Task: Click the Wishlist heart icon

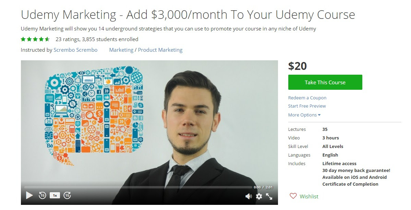Action: pos(293,196)
